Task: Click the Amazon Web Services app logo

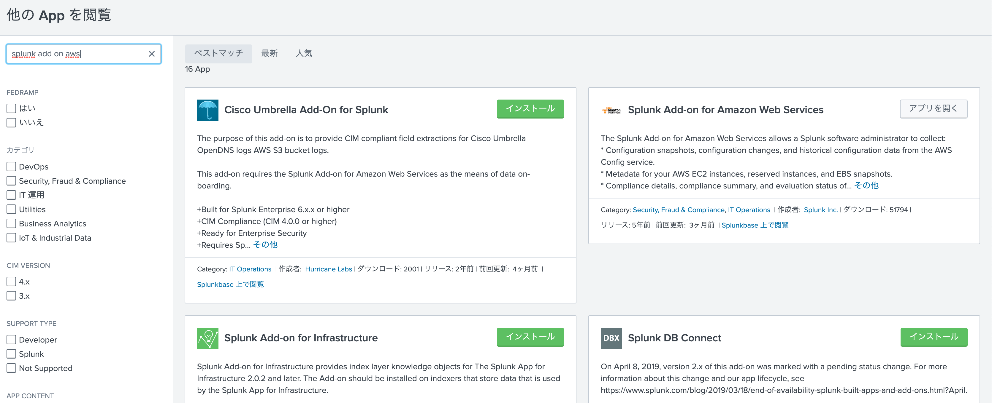Action: click(x=611, y=110)
